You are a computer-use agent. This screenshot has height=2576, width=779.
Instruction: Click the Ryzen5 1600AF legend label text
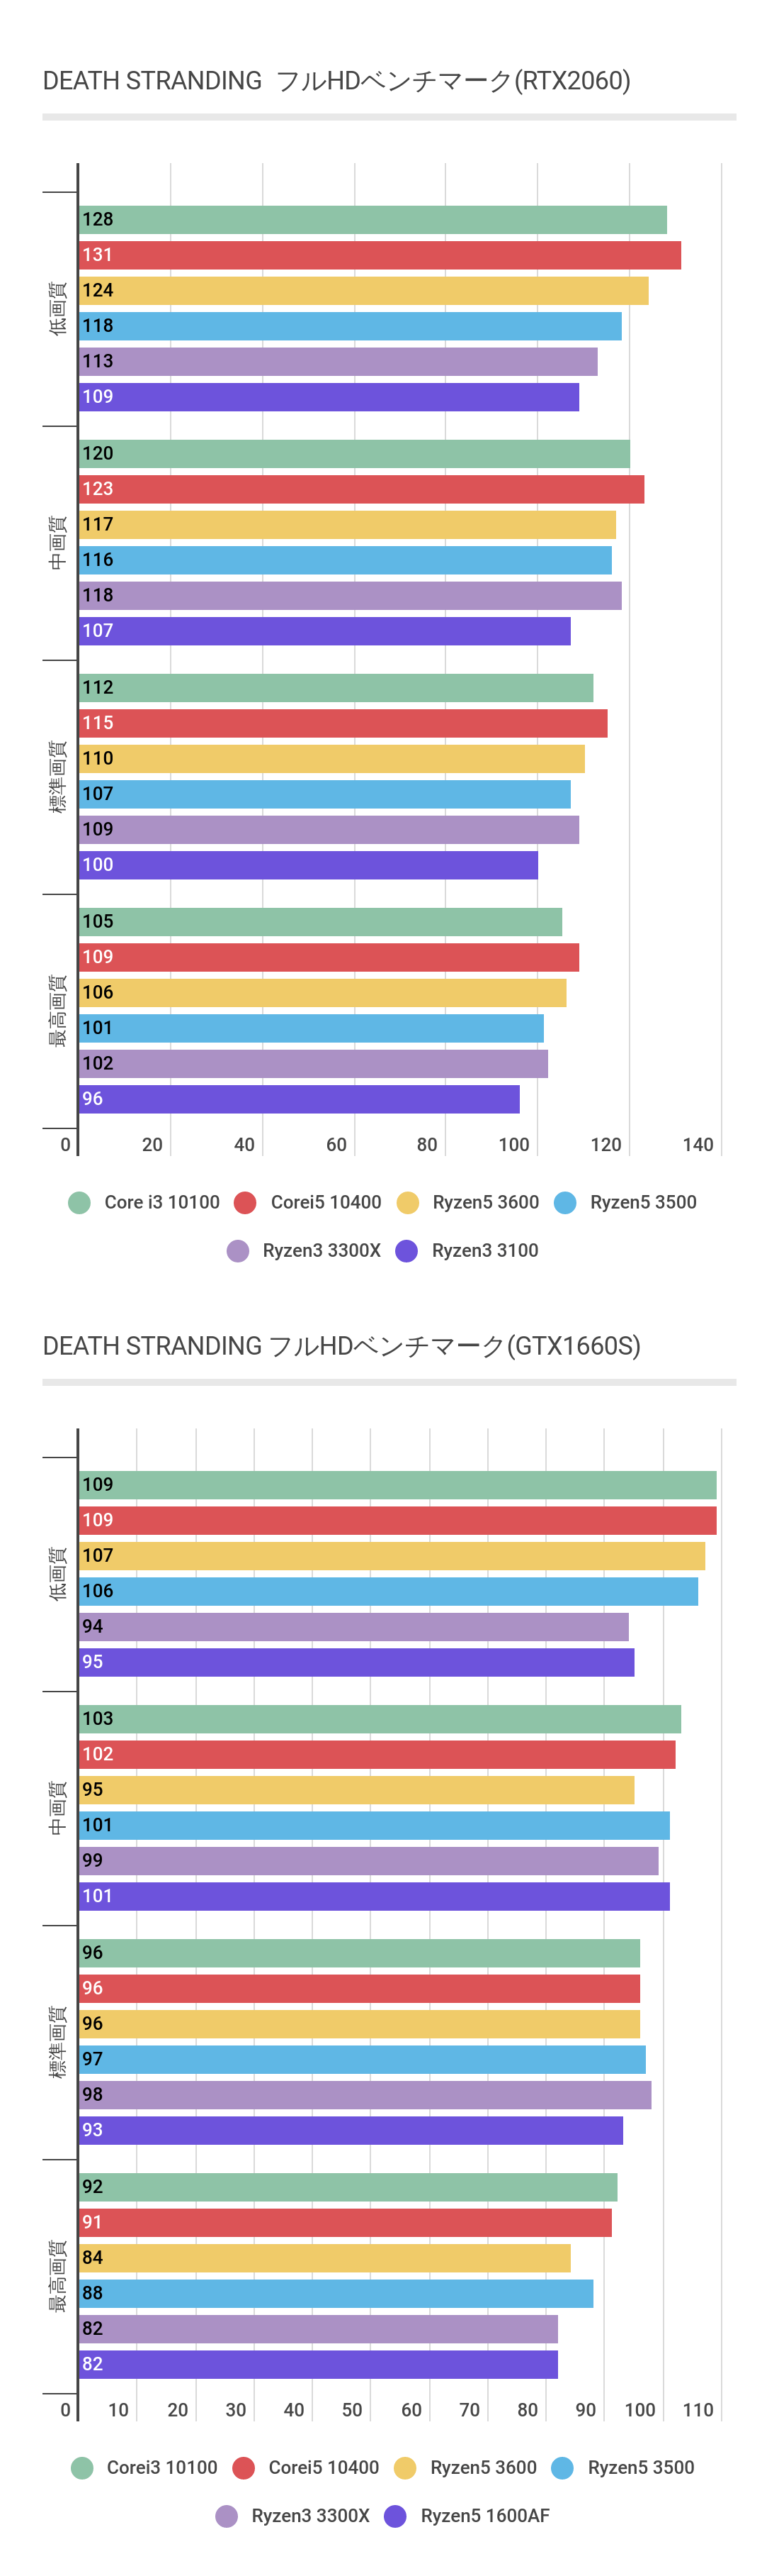pyautogui.click(x=484, y=2515)
